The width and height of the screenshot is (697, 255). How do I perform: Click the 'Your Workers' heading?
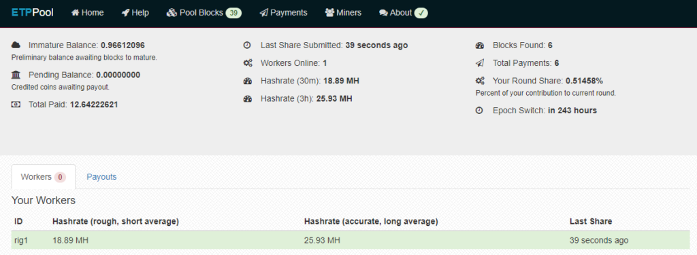click(43, 201)
